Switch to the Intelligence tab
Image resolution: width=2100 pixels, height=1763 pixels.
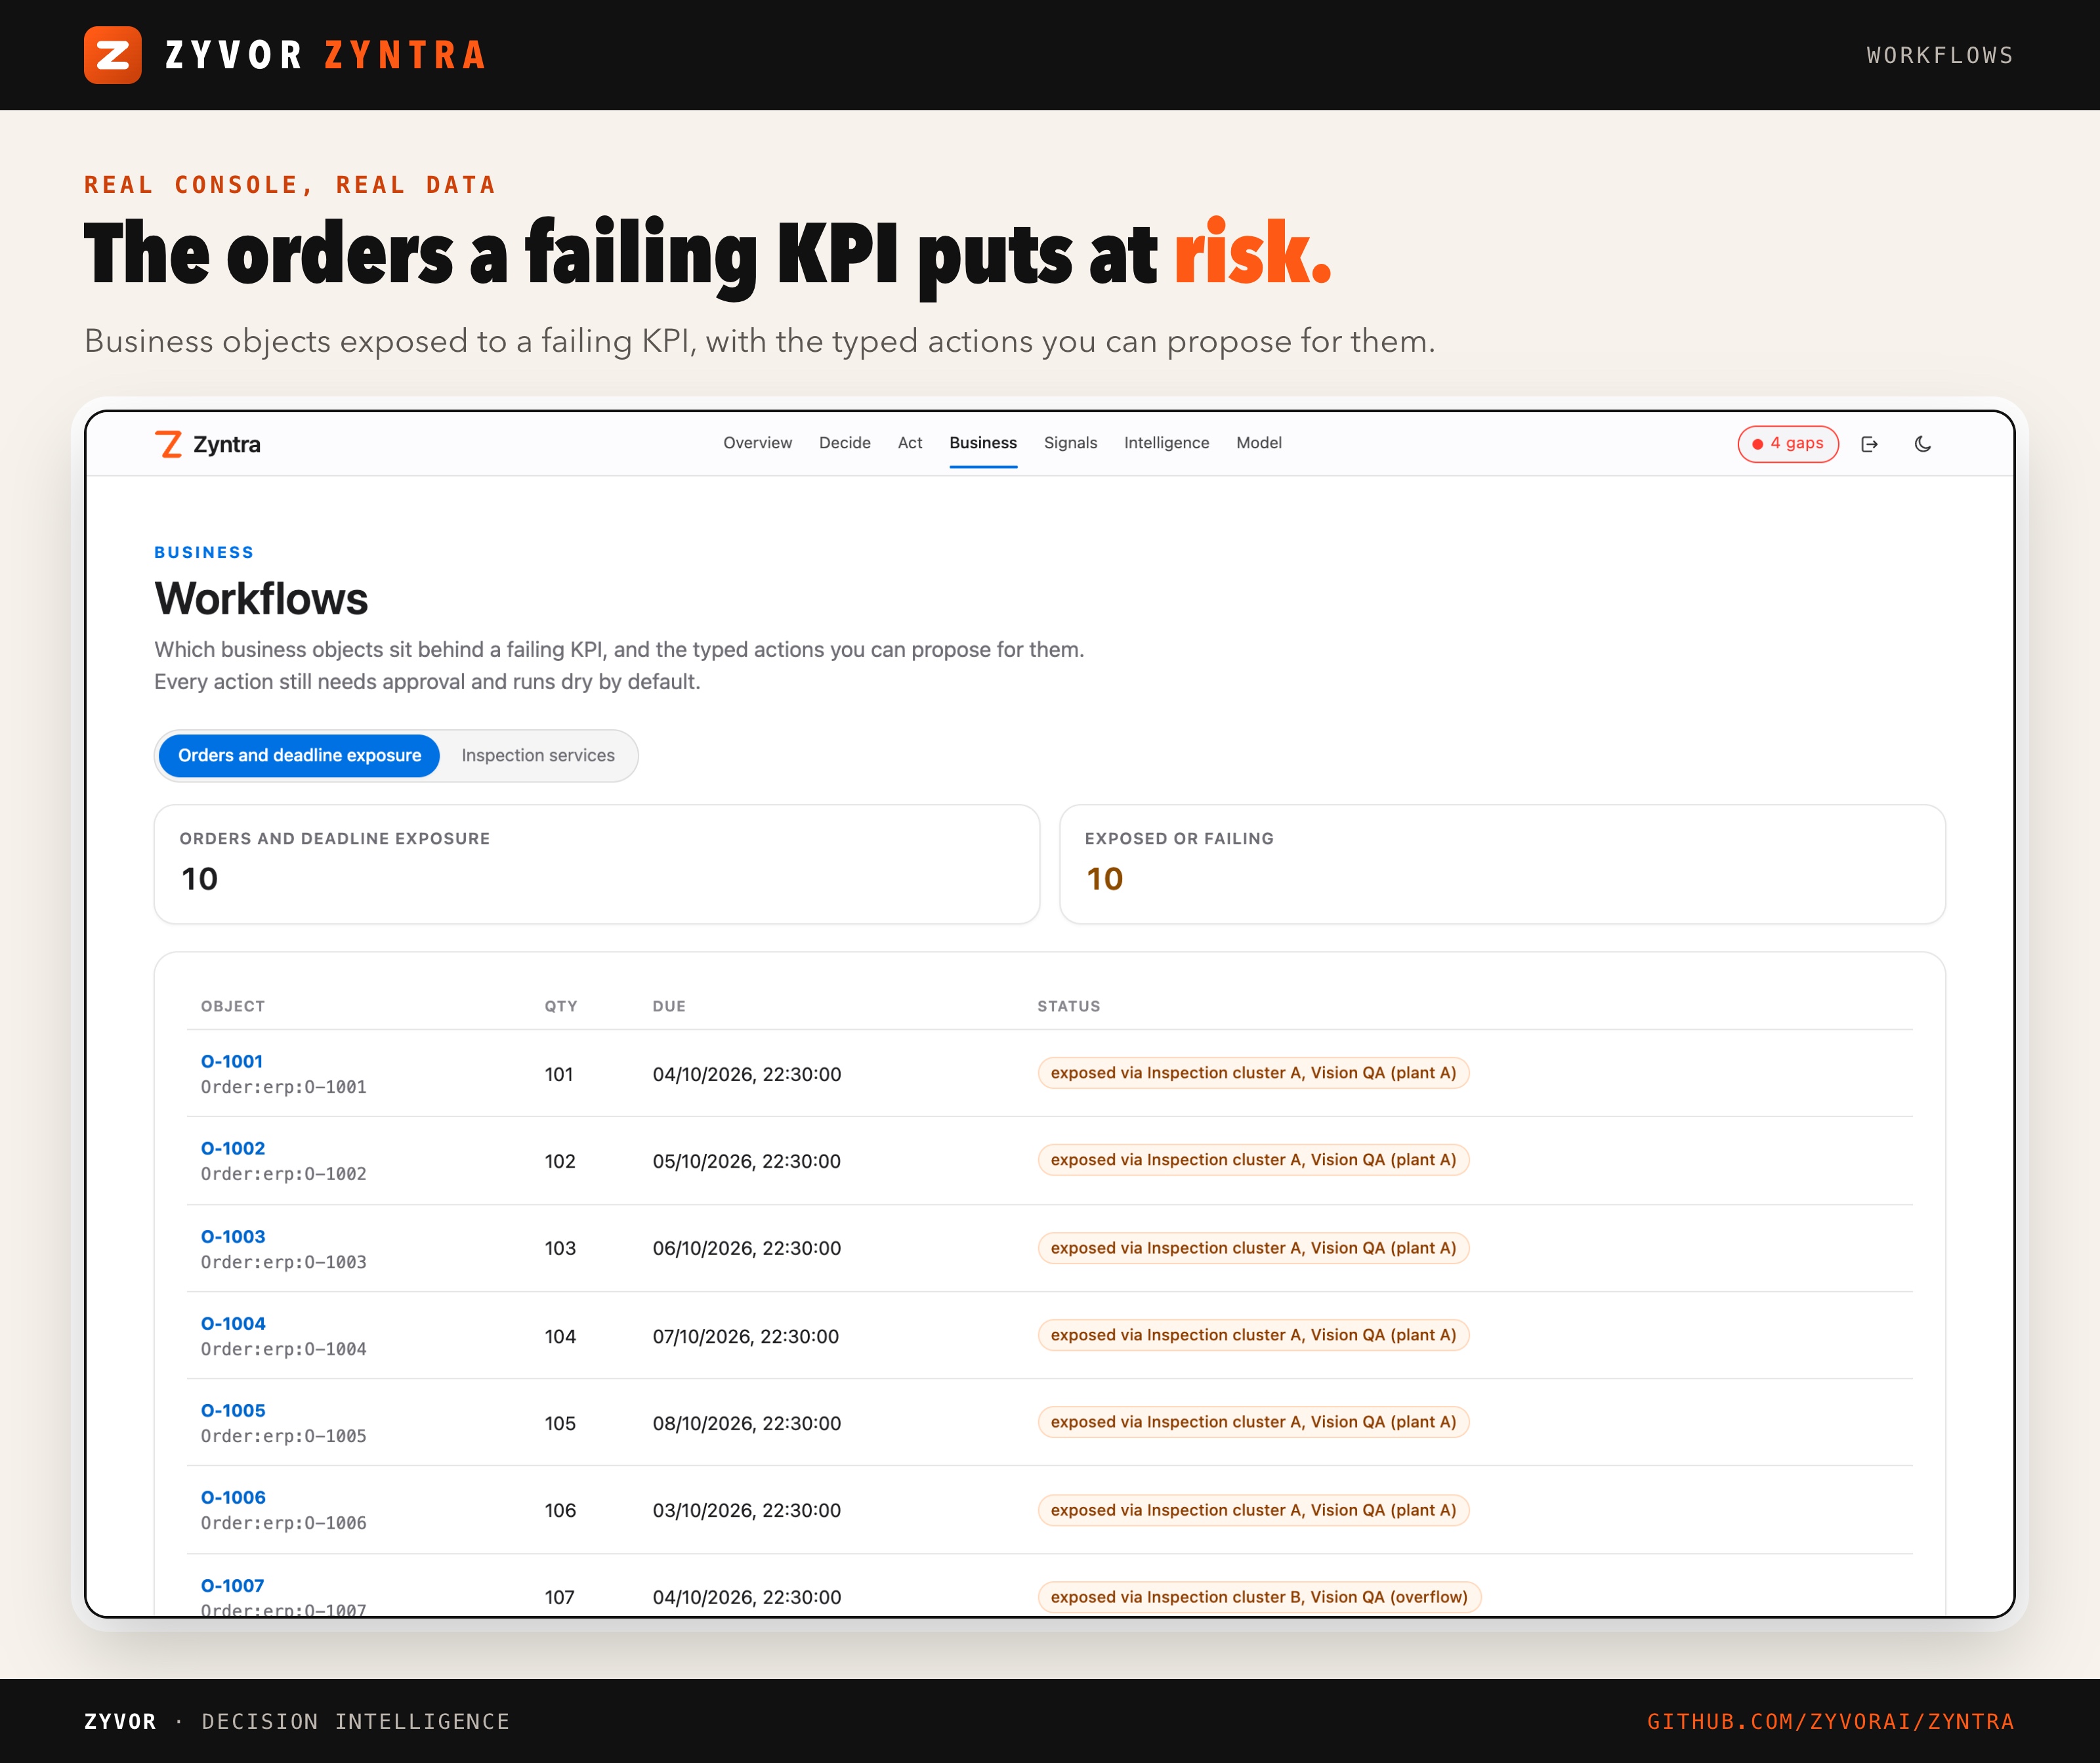1166,443
